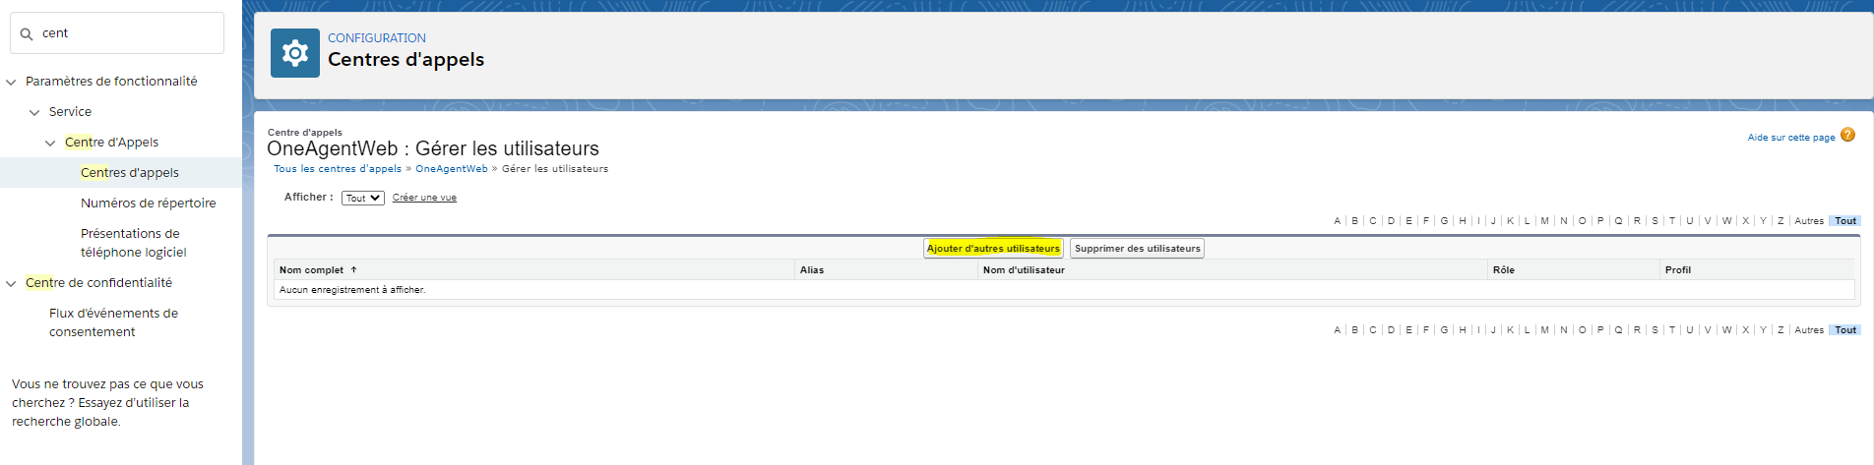Select Centres d'appels in sidebar
The image size is (1874, 465).
130,173
